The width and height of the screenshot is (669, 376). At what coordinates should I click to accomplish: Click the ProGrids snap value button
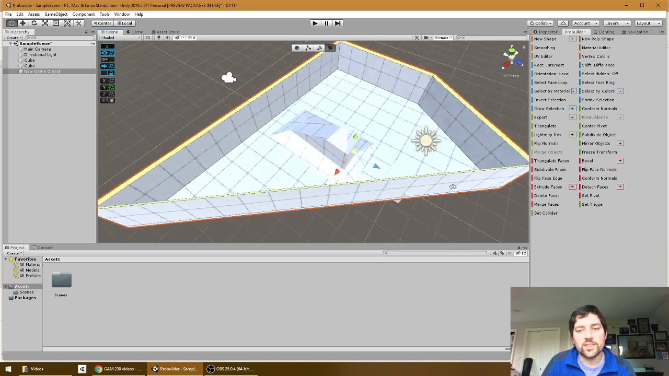pyautogui.click(x=107, y=46)
